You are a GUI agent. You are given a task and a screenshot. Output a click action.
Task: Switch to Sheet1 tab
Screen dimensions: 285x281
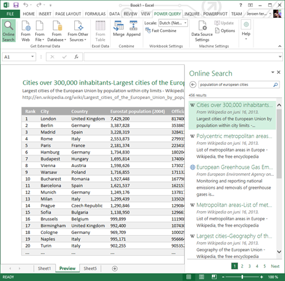click(45, 269)
